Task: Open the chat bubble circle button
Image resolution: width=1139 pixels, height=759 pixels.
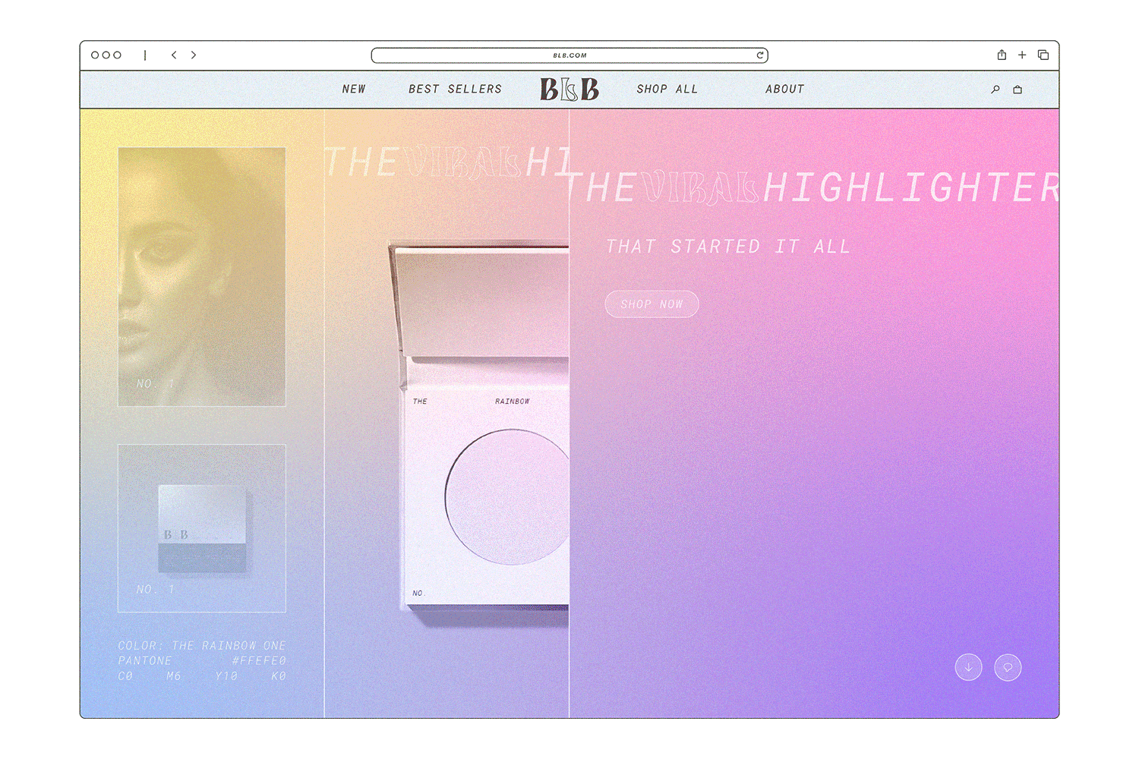Action: tap(1008, 667)
